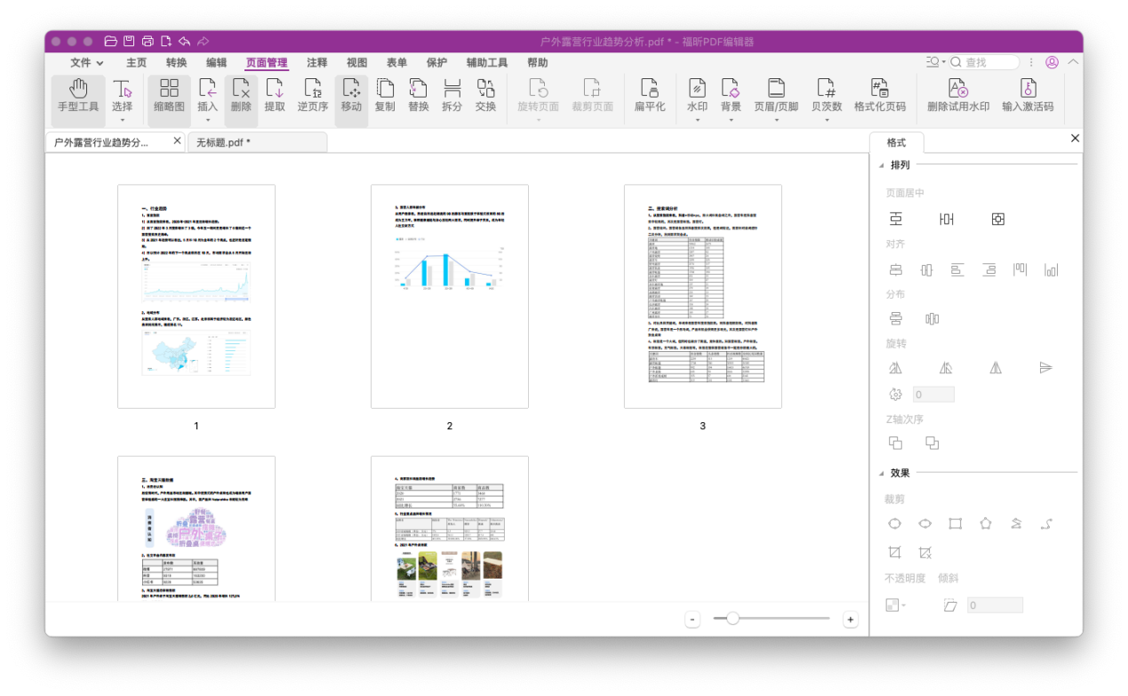Switch to the 注释 ribbon tab
The height and width of the screenshot is (696, 1128).
click(317, 63)
